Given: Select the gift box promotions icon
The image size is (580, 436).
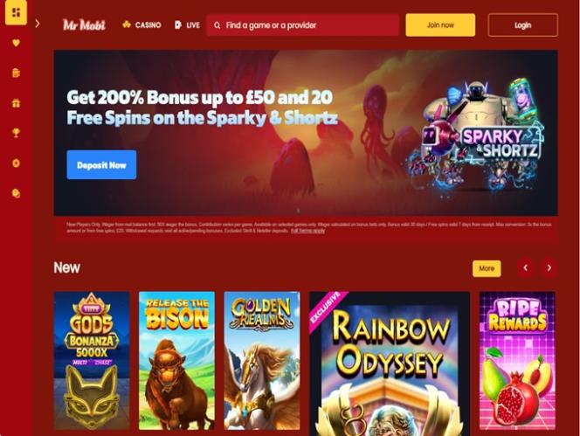Looking at the screenshot, I should coord(16,103).
